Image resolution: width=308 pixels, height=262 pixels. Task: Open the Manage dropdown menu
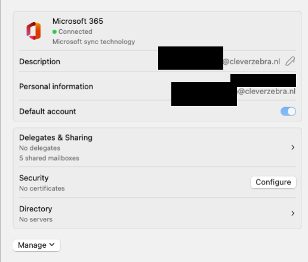tap(36, 245)
